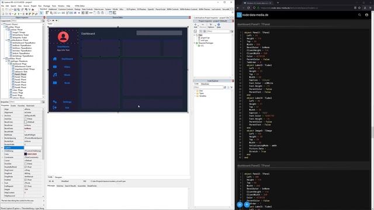Pick the TButton component icon
374x210 pixels.
point(56,13)
